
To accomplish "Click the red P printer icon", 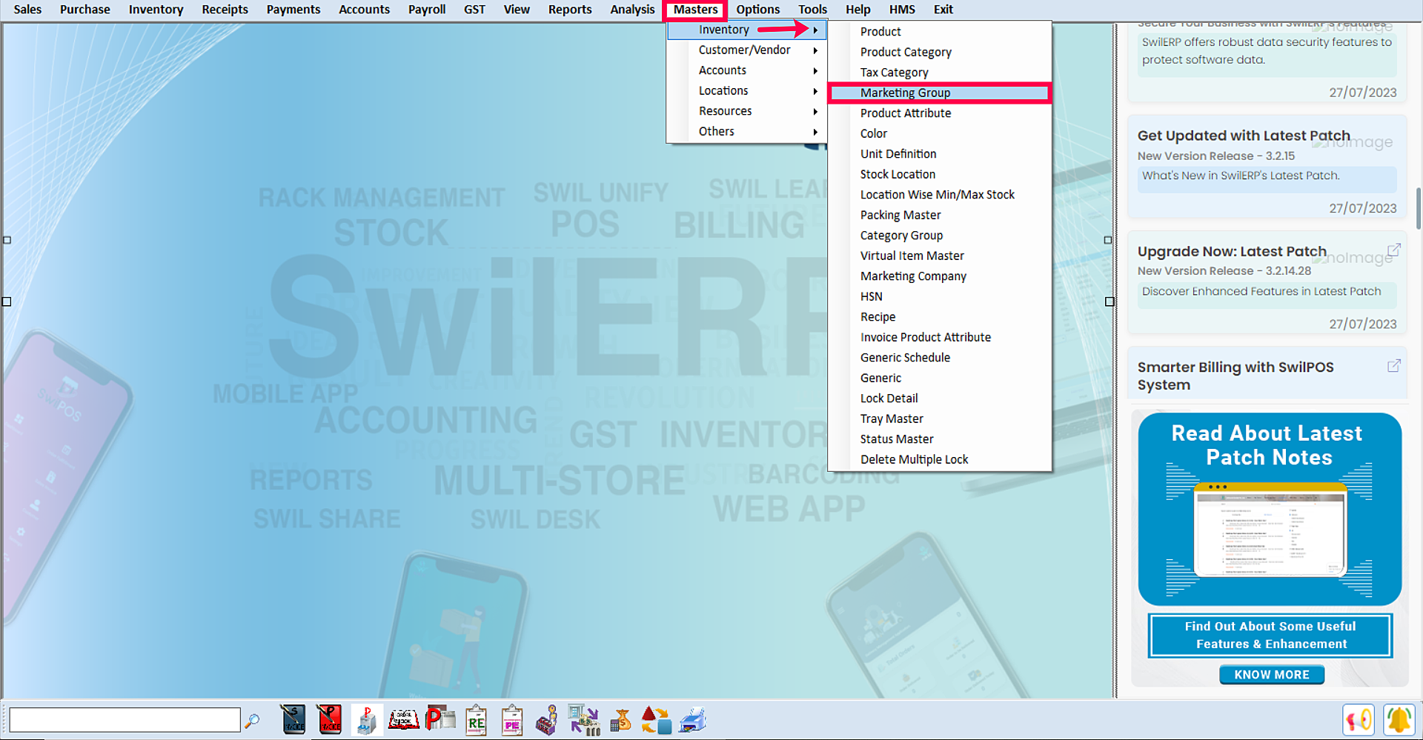I will coord(440,719).
